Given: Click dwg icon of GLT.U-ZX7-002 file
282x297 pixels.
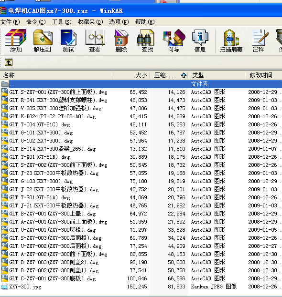Looking at the screenshot, I should (5, 246).
